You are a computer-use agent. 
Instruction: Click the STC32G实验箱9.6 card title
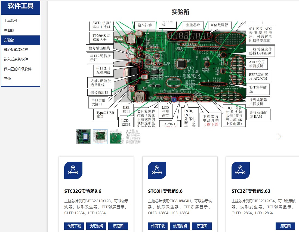coord(83,191)
